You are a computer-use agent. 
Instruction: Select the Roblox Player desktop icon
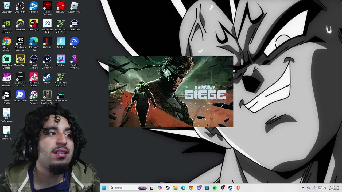20,96
